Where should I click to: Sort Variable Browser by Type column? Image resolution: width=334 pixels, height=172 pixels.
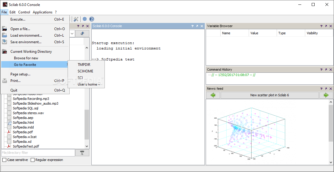click(291, 33)
